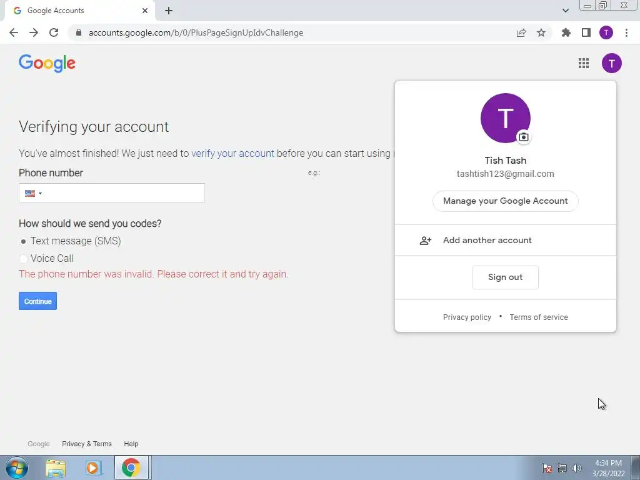Bookmark this page with the star icon
This screenshot has width=640, height=480.
click(541, 32)
